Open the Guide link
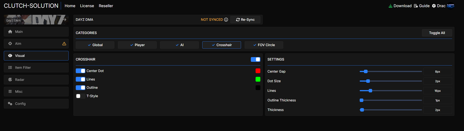 pos(424,6)
